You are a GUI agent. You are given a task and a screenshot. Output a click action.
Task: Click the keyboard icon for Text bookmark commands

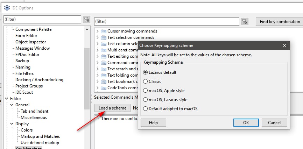click(x=104, y=81)
